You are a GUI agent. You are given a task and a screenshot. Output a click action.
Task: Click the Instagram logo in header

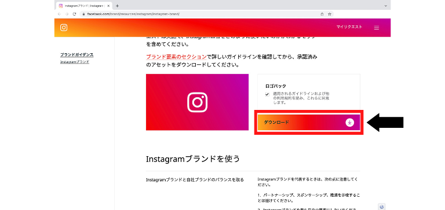(x=64, y=28)
